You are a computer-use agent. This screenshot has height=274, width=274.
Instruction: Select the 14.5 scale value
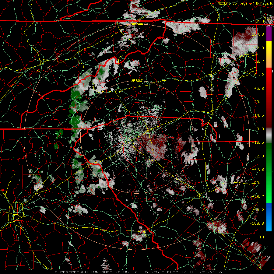[259, 115]
